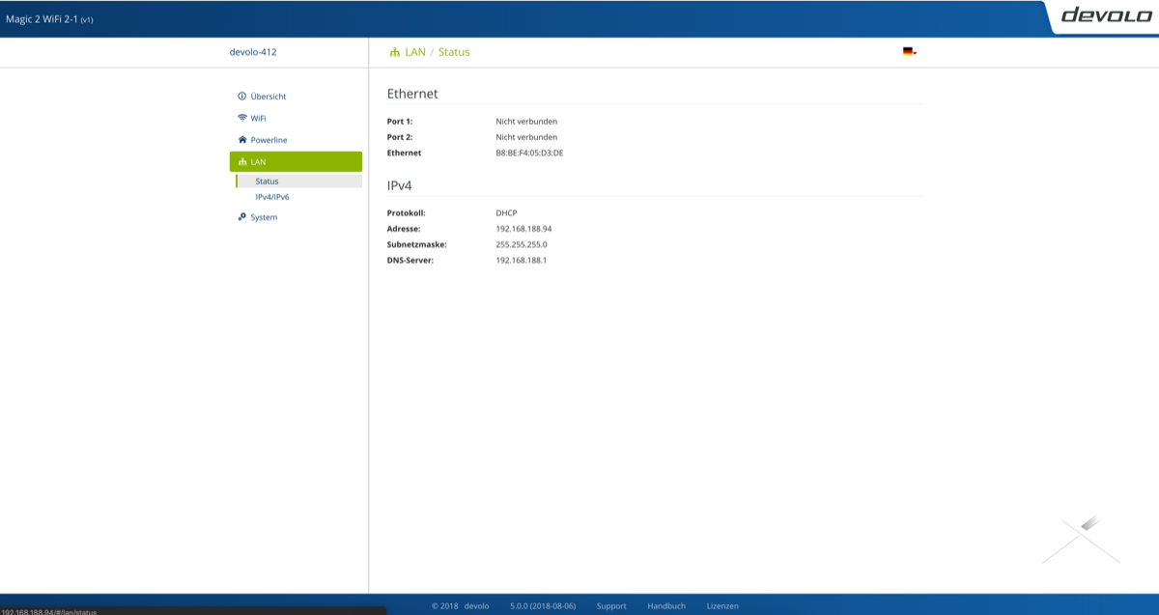The width and height of the screenshot is (1159, 615).
Task: Open the Lizenzen link in footer
Action: (x=722, y=606)
